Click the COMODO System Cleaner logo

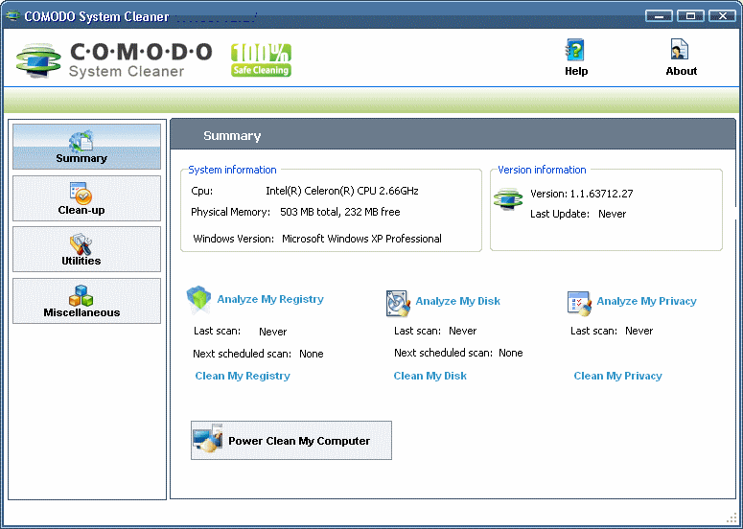pos(114,59)
